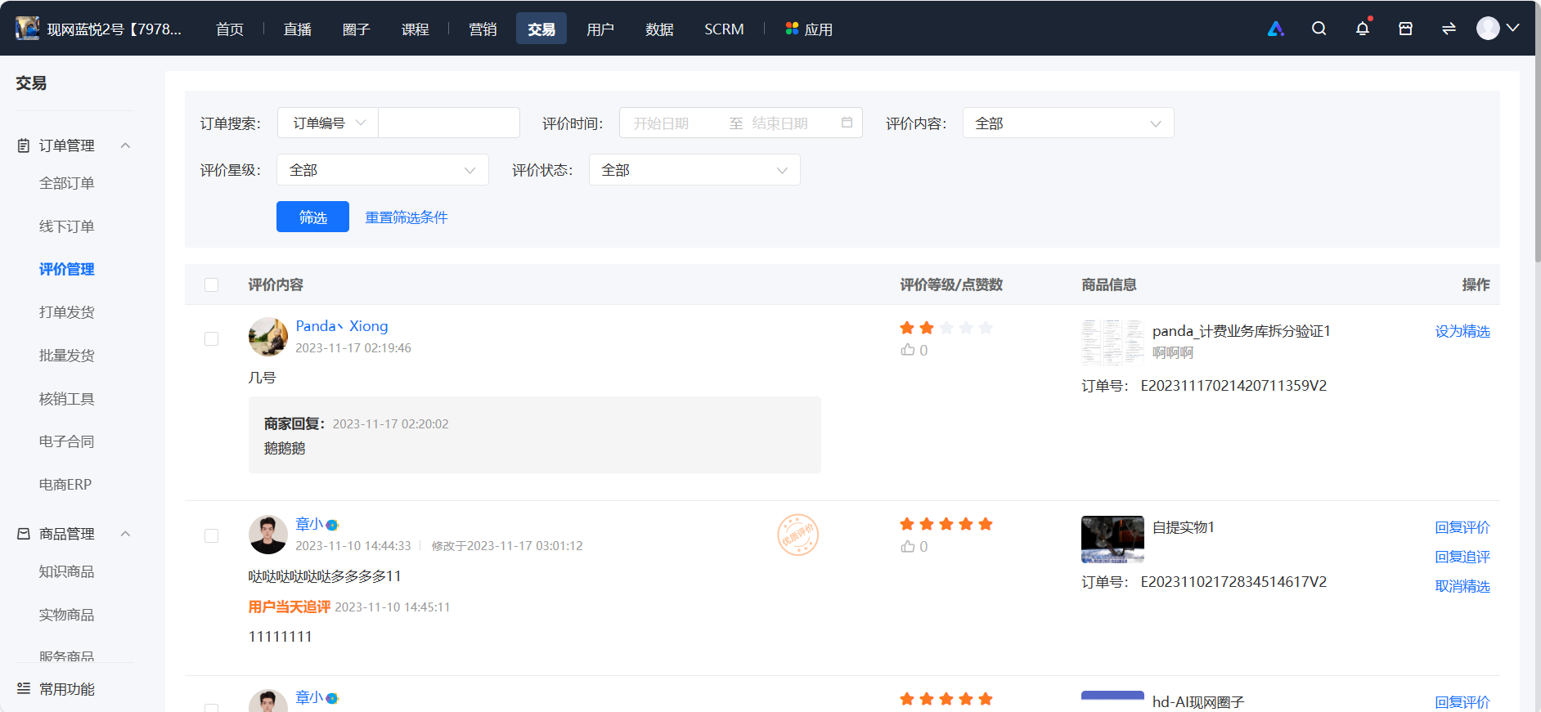Click 设为精选 for Panda Xiong review
1541x712 pixels.
pos(1462,331)
